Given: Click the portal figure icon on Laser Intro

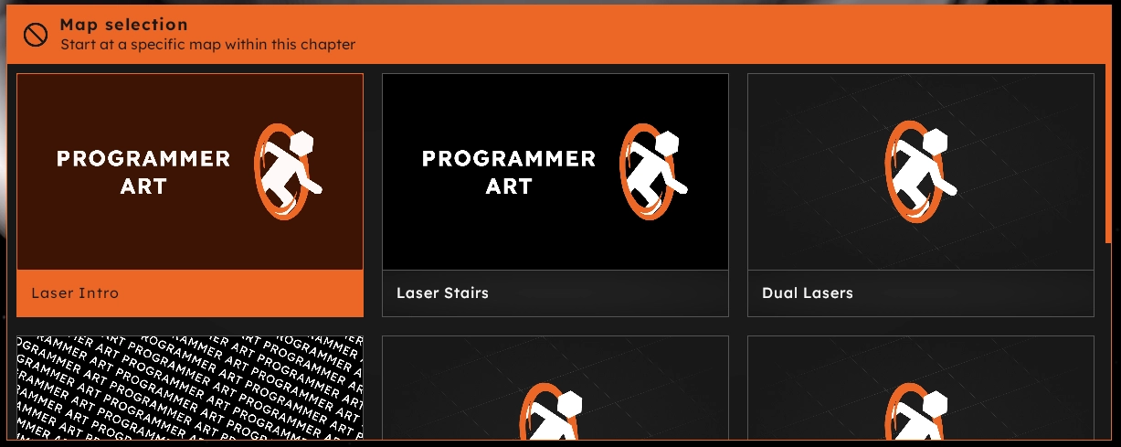Looking at the screenshot, I should 288,172.
